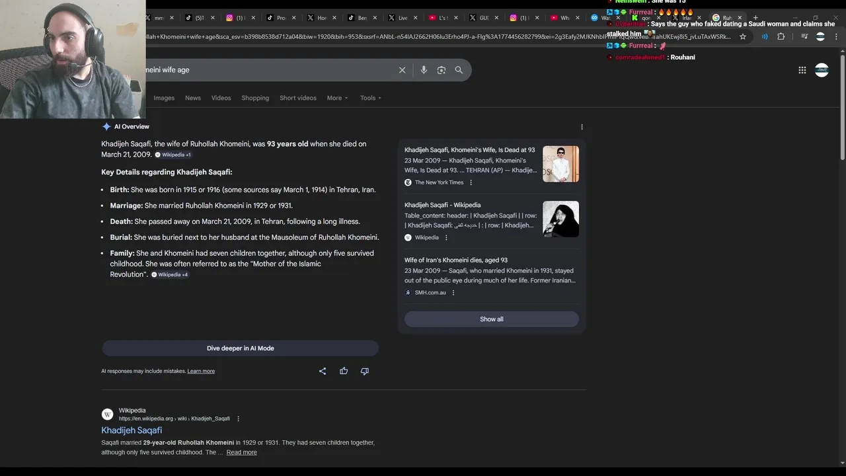Click the Wikipedia result URL text

click(x=174, y=418)
